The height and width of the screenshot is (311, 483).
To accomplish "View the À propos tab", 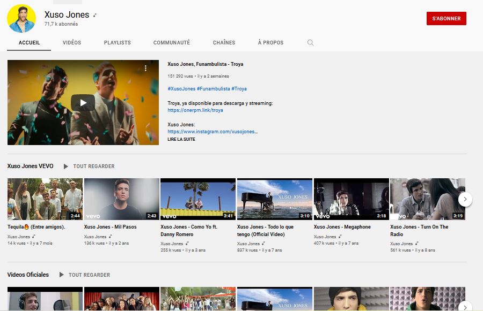I will pos(271,43).
